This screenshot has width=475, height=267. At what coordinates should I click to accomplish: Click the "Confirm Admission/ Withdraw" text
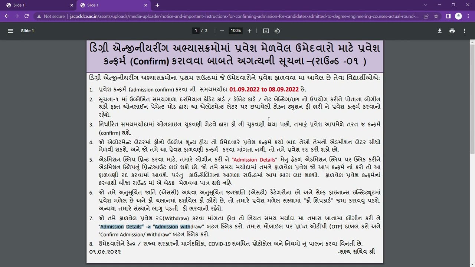[x=135, y=234]
